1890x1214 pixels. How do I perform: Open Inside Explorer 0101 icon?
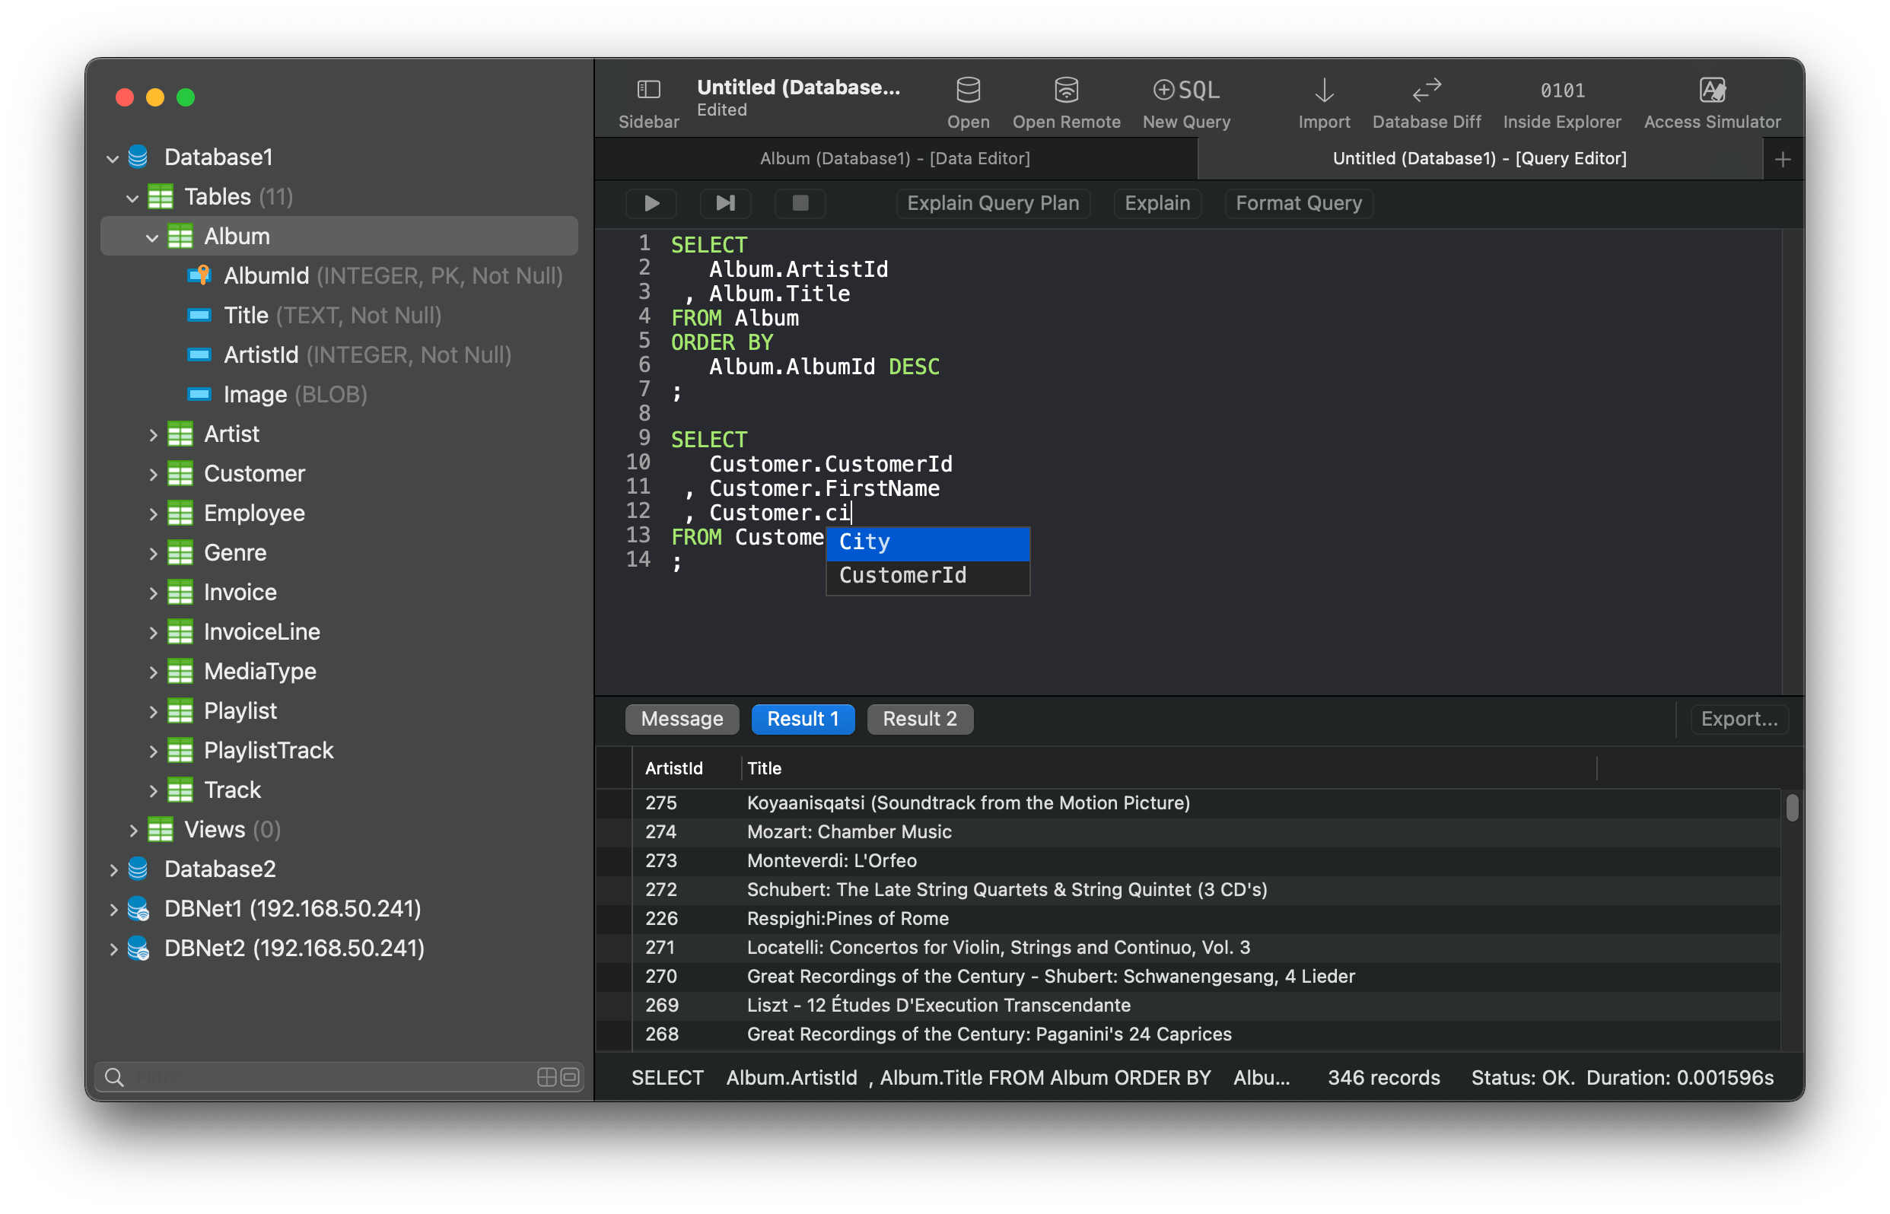click(x=1561, y=90)
